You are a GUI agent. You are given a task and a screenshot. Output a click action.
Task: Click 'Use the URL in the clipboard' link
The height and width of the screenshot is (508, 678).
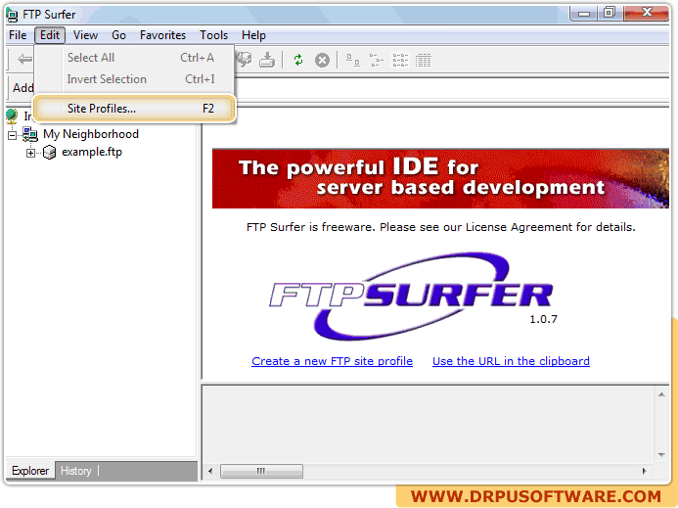coord(511,361)
